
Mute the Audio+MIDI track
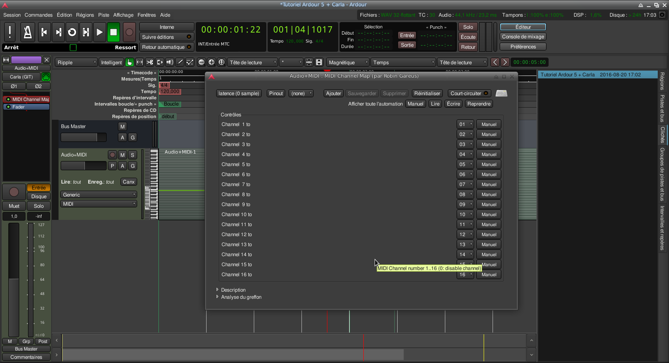tap(123, 155)
